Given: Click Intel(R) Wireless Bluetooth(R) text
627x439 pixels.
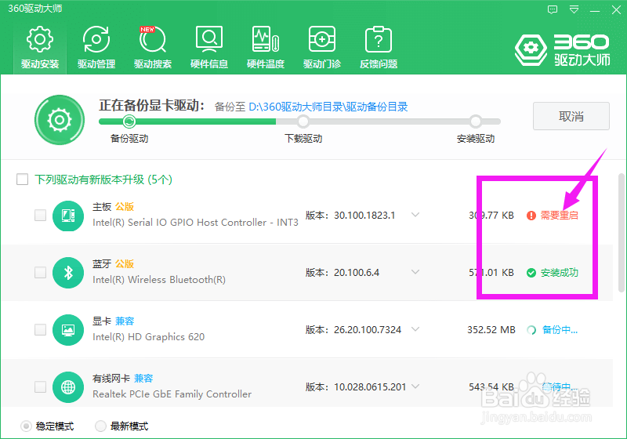Looking at the screenshot, I should coord(159,280).
